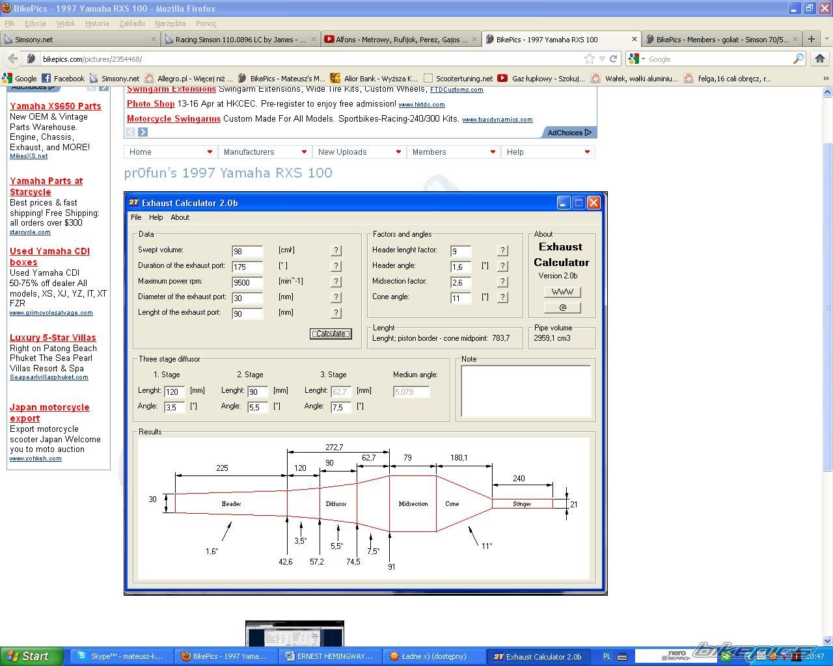Click help button for Header lenght factor

(502, 250)
